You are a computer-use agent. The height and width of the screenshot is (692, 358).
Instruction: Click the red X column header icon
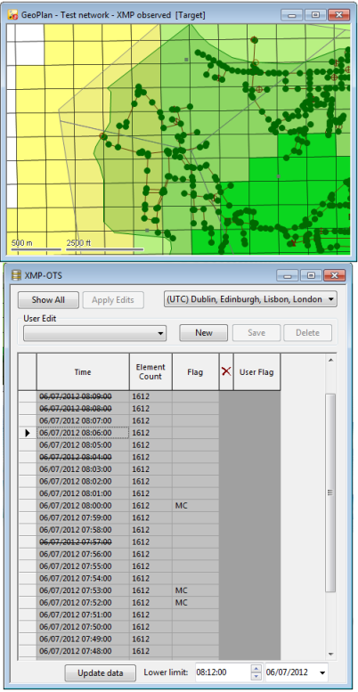pos(226,371)
